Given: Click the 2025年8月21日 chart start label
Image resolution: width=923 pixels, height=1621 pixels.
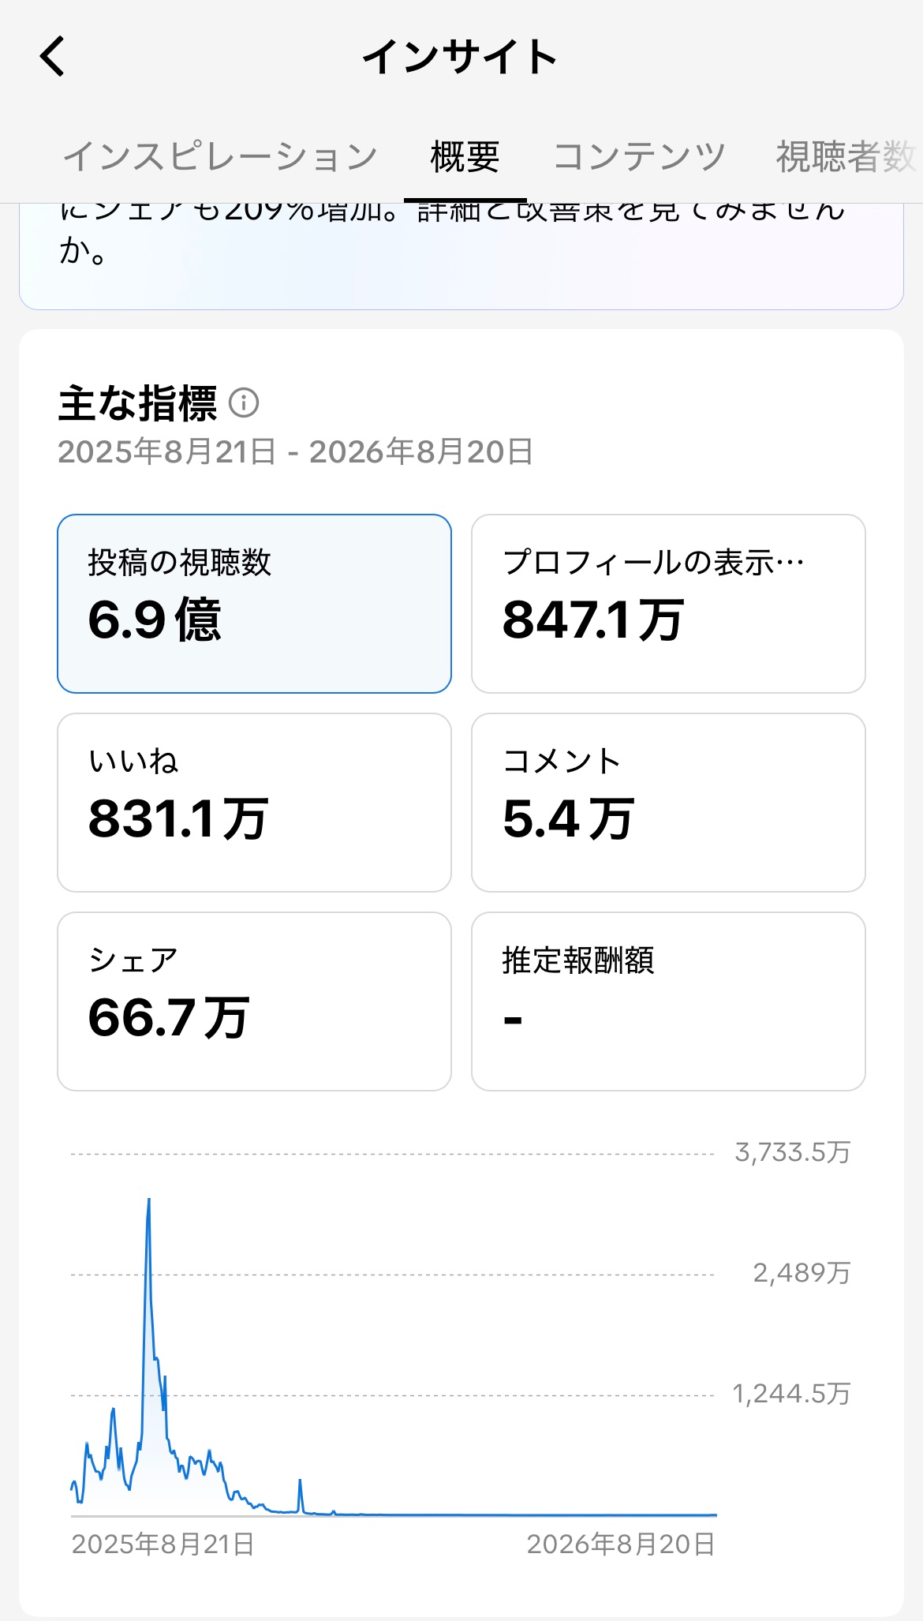Looking at the screenshot, I should [163, 1544].
